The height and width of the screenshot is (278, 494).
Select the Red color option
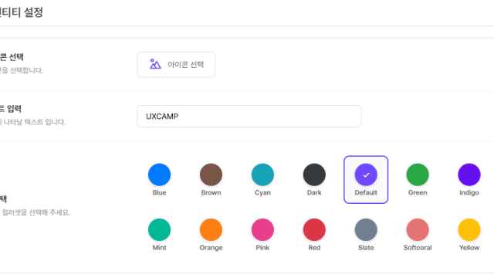pos(314,230)
